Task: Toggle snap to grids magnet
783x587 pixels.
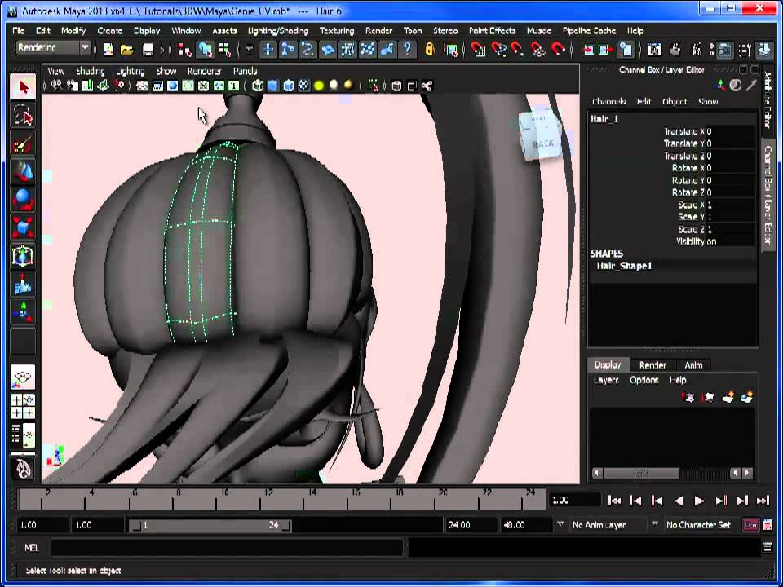Action: pos(478,50)
